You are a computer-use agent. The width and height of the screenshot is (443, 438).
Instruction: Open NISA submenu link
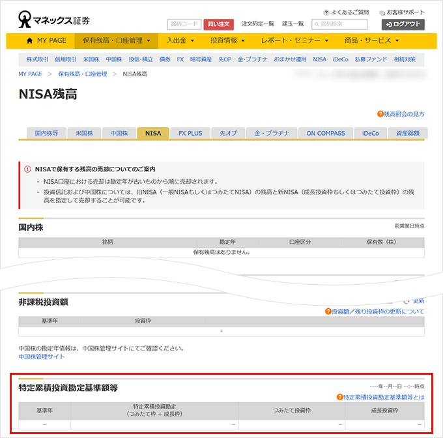click(x=319, y=59)
